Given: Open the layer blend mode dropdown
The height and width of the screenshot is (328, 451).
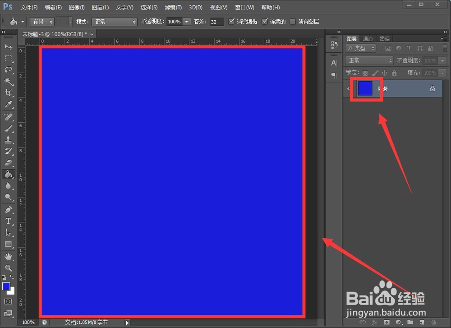Looking at the screenshot, I should click(x=369, y=60).
